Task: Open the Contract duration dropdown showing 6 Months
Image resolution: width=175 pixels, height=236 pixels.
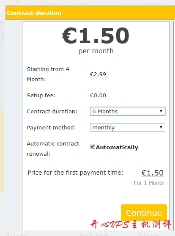Action: click(x=128, y=111)
